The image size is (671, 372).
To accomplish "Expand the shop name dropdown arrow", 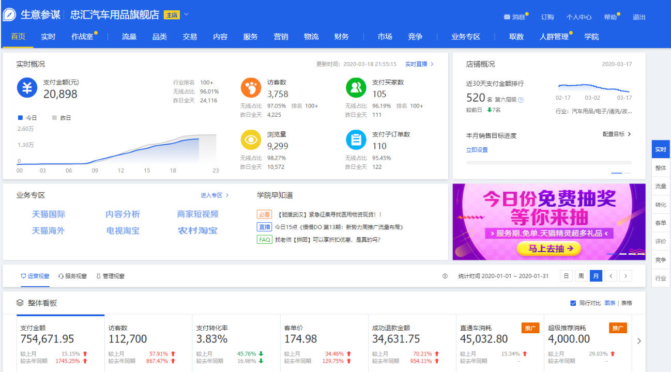I will pos(187,14).
